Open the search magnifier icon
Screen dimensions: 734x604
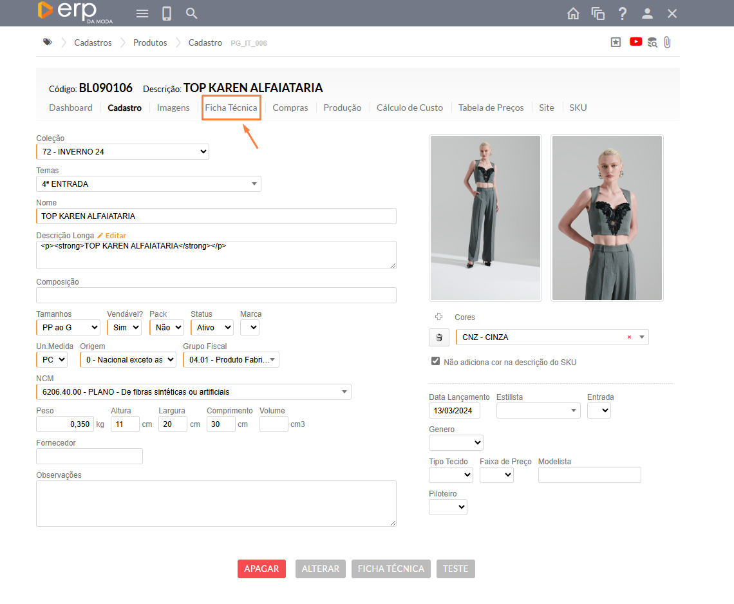191,14
